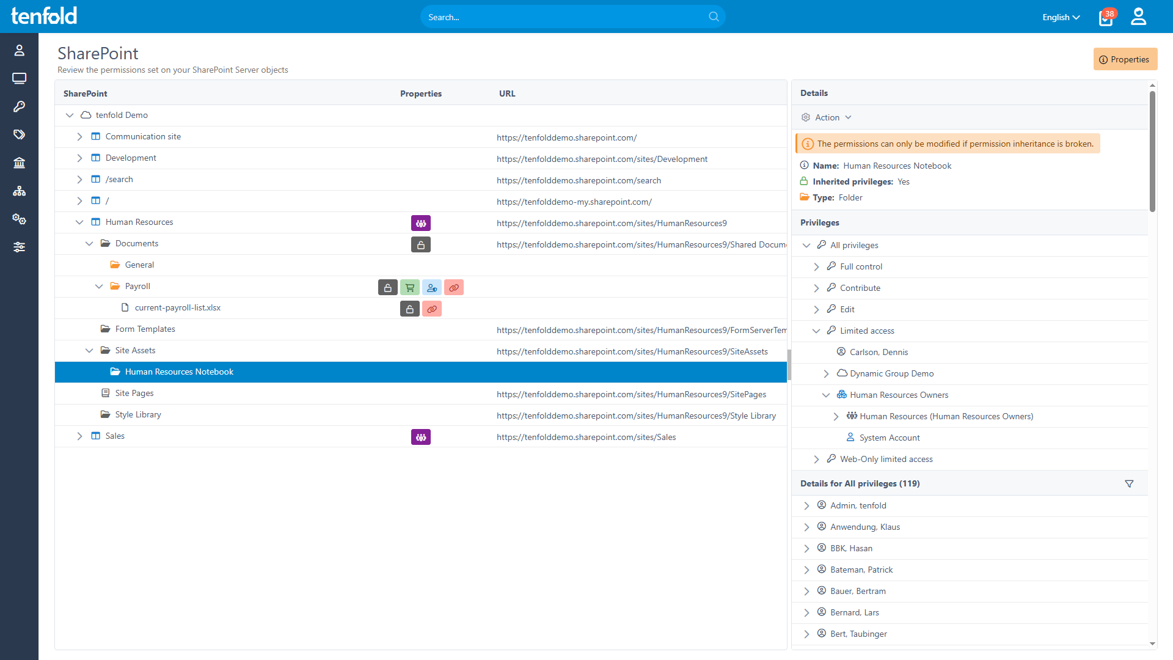Expand the Communication site node
1173x660 pixels.
[79, 136]
